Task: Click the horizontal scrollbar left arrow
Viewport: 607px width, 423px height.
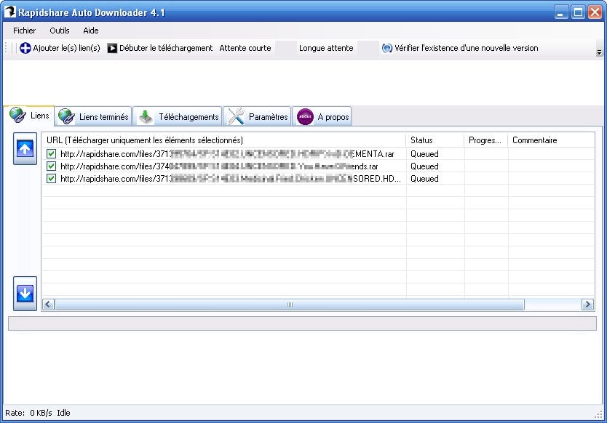Action: pyautogui.click(x=48, y=305)
